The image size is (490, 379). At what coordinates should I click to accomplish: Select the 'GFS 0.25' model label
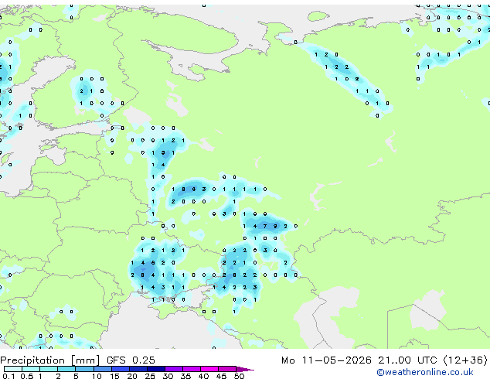pos(131,360)
